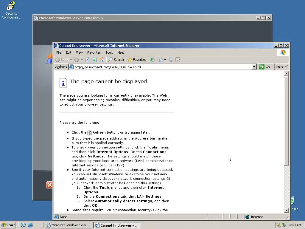The image size is (305, 229).
Task: Open the View menu
Action: 79,52
